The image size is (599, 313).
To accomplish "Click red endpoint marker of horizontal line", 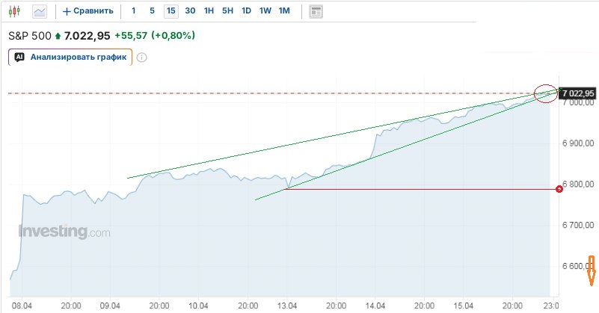I will 559,189.
